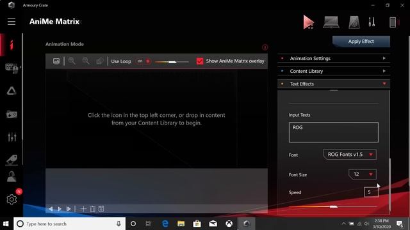Click the play animation button
This screenshot has width=410, height=230.
(x=60, y=209)
